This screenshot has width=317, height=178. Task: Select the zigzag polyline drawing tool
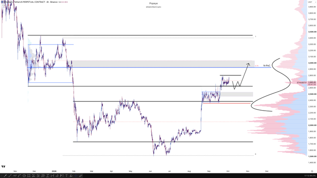15,176
